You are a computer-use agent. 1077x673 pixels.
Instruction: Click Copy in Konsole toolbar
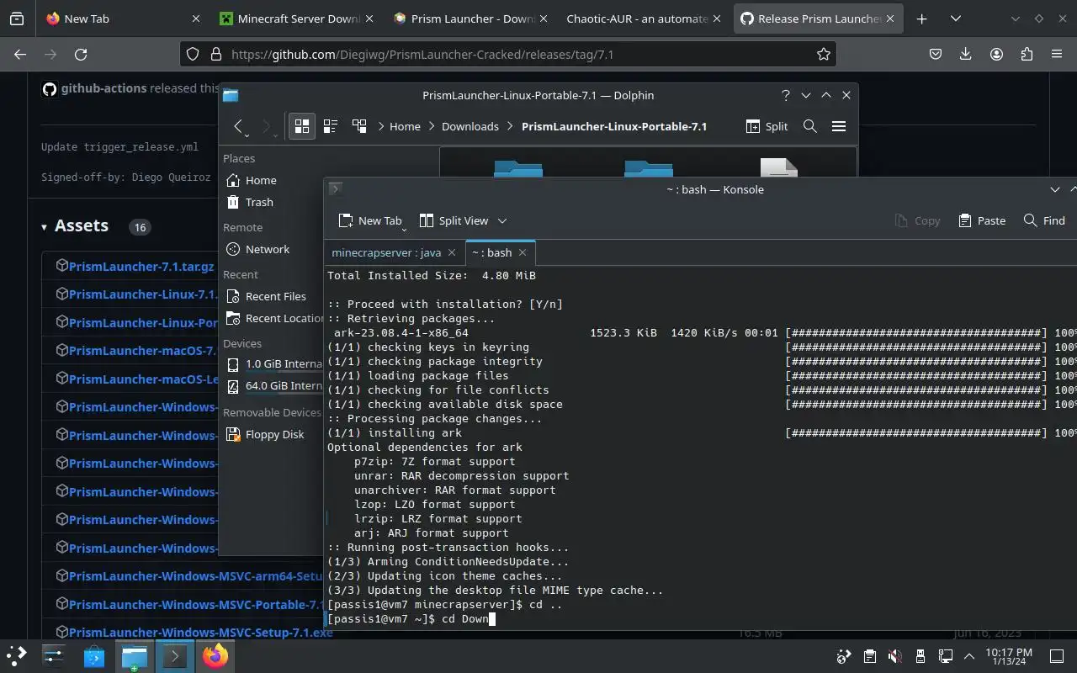coord(917,220)
